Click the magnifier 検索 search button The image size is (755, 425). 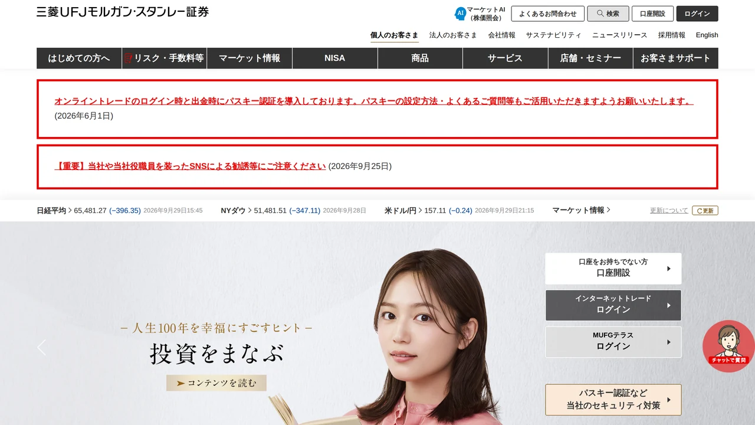pyautogui.click(x=608, y=14)
